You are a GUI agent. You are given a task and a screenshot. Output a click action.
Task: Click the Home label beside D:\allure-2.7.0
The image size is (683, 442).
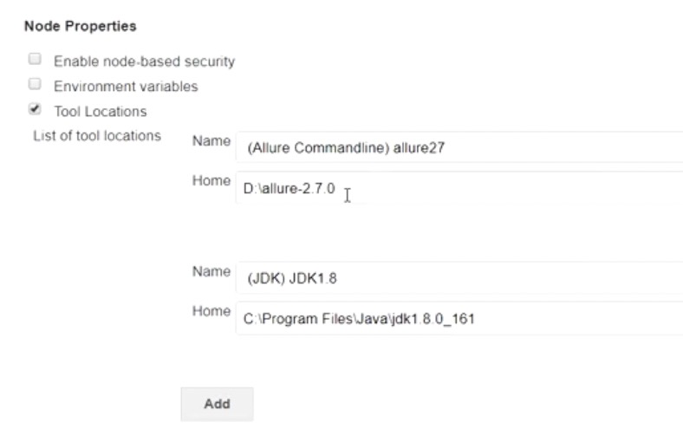click(211, 181)
